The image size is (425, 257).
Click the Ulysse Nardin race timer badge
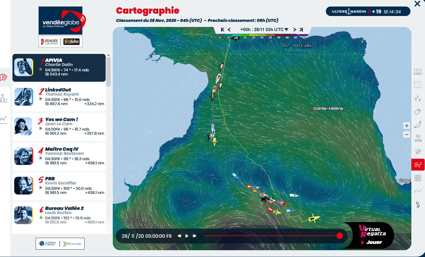[x=368, y=12]
